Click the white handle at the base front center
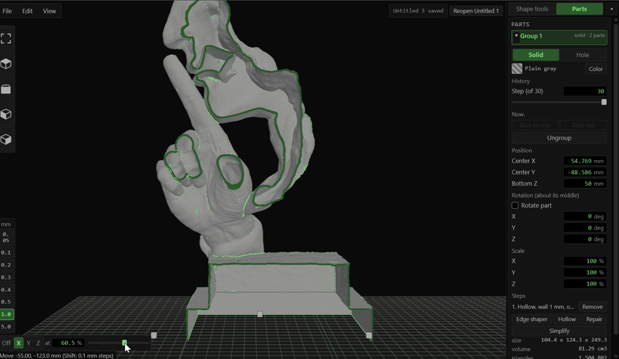Viewport: 619px width, 359px height. [260, 314]
